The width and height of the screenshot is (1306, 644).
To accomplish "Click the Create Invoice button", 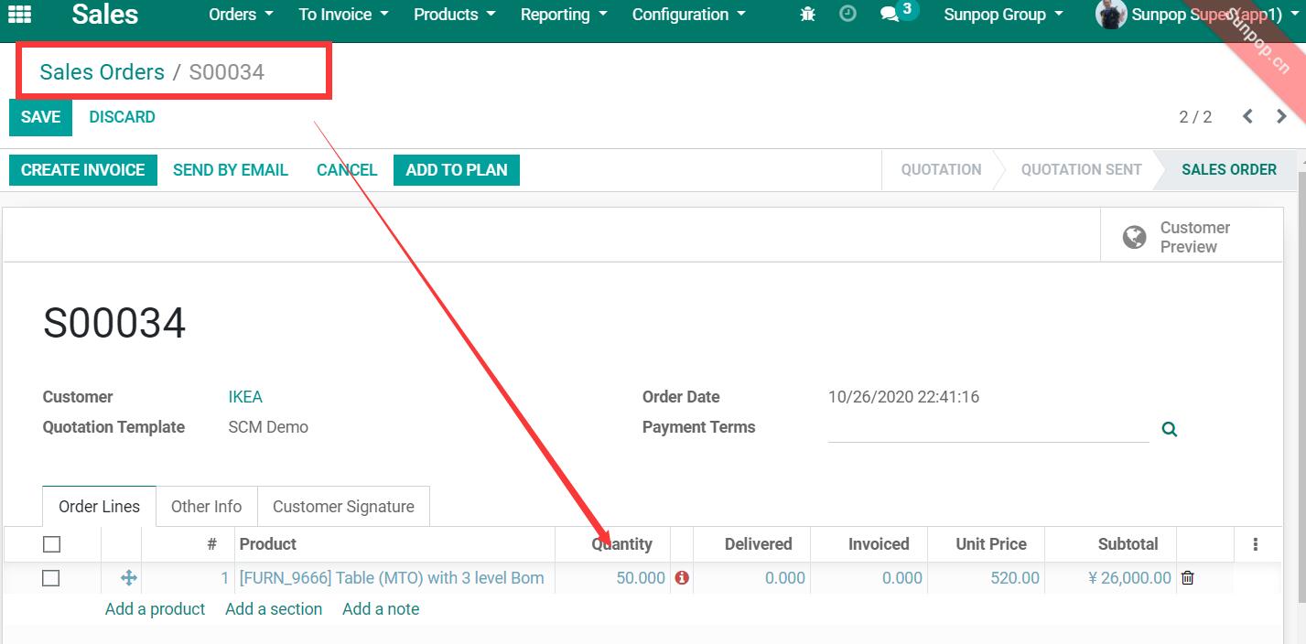I will [83, 170].
